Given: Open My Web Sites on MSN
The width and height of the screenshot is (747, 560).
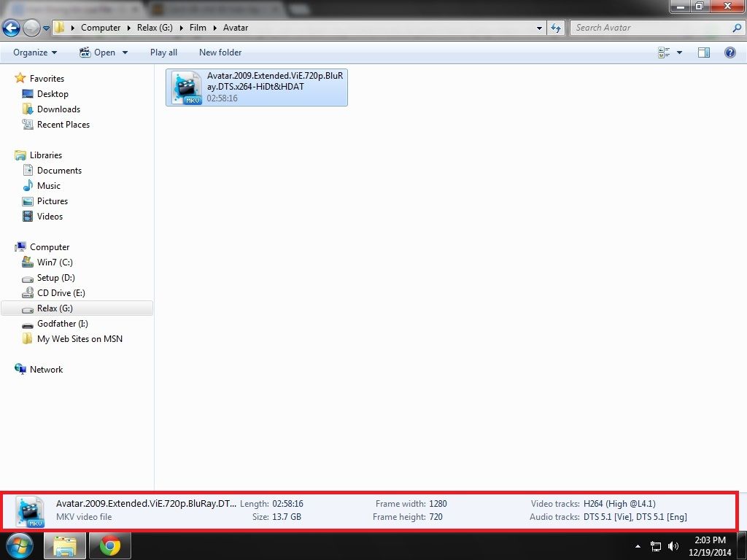Looking at the screenshot, I should [x=80, y=339].
